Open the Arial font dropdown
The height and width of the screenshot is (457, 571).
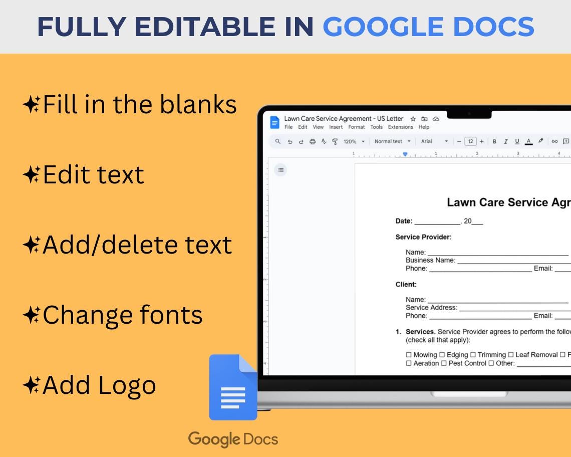[x=434, y=141]
